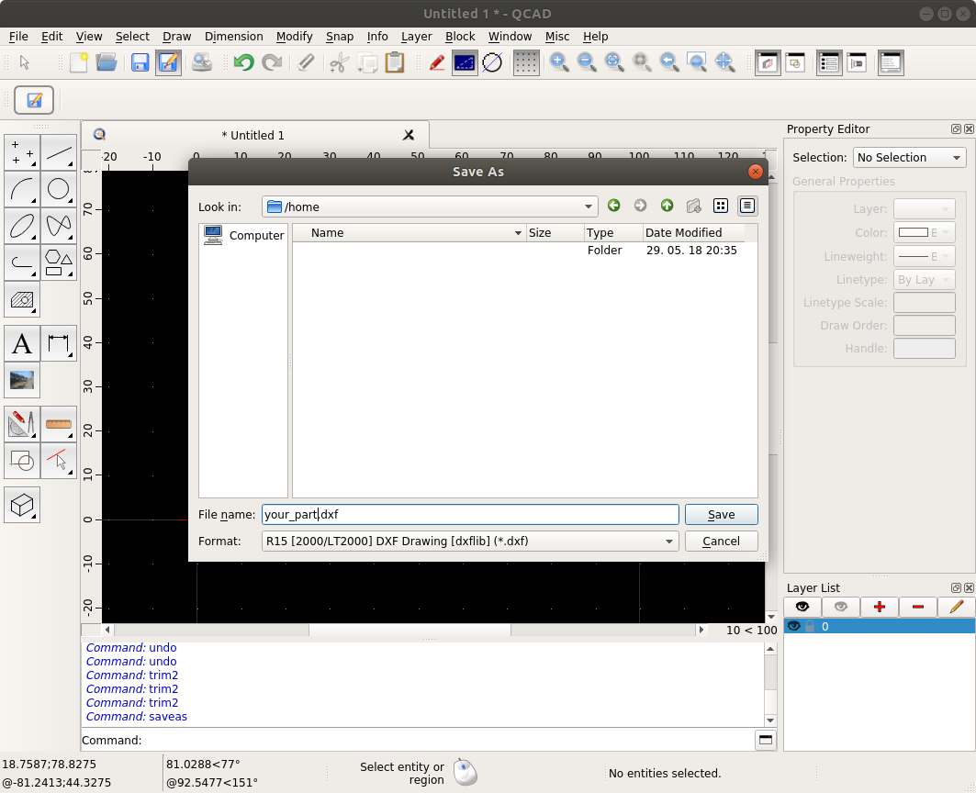Toggle the grid display button

coord(525,62)
